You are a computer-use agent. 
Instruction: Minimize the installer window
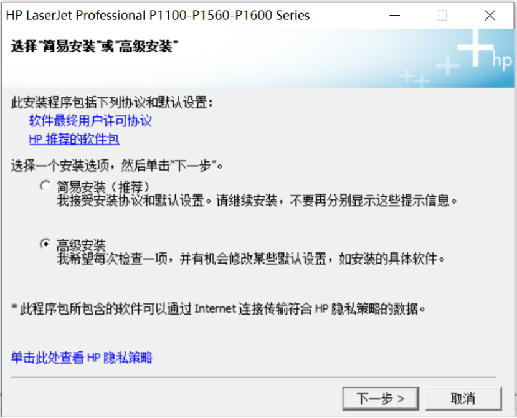point(395,15)
